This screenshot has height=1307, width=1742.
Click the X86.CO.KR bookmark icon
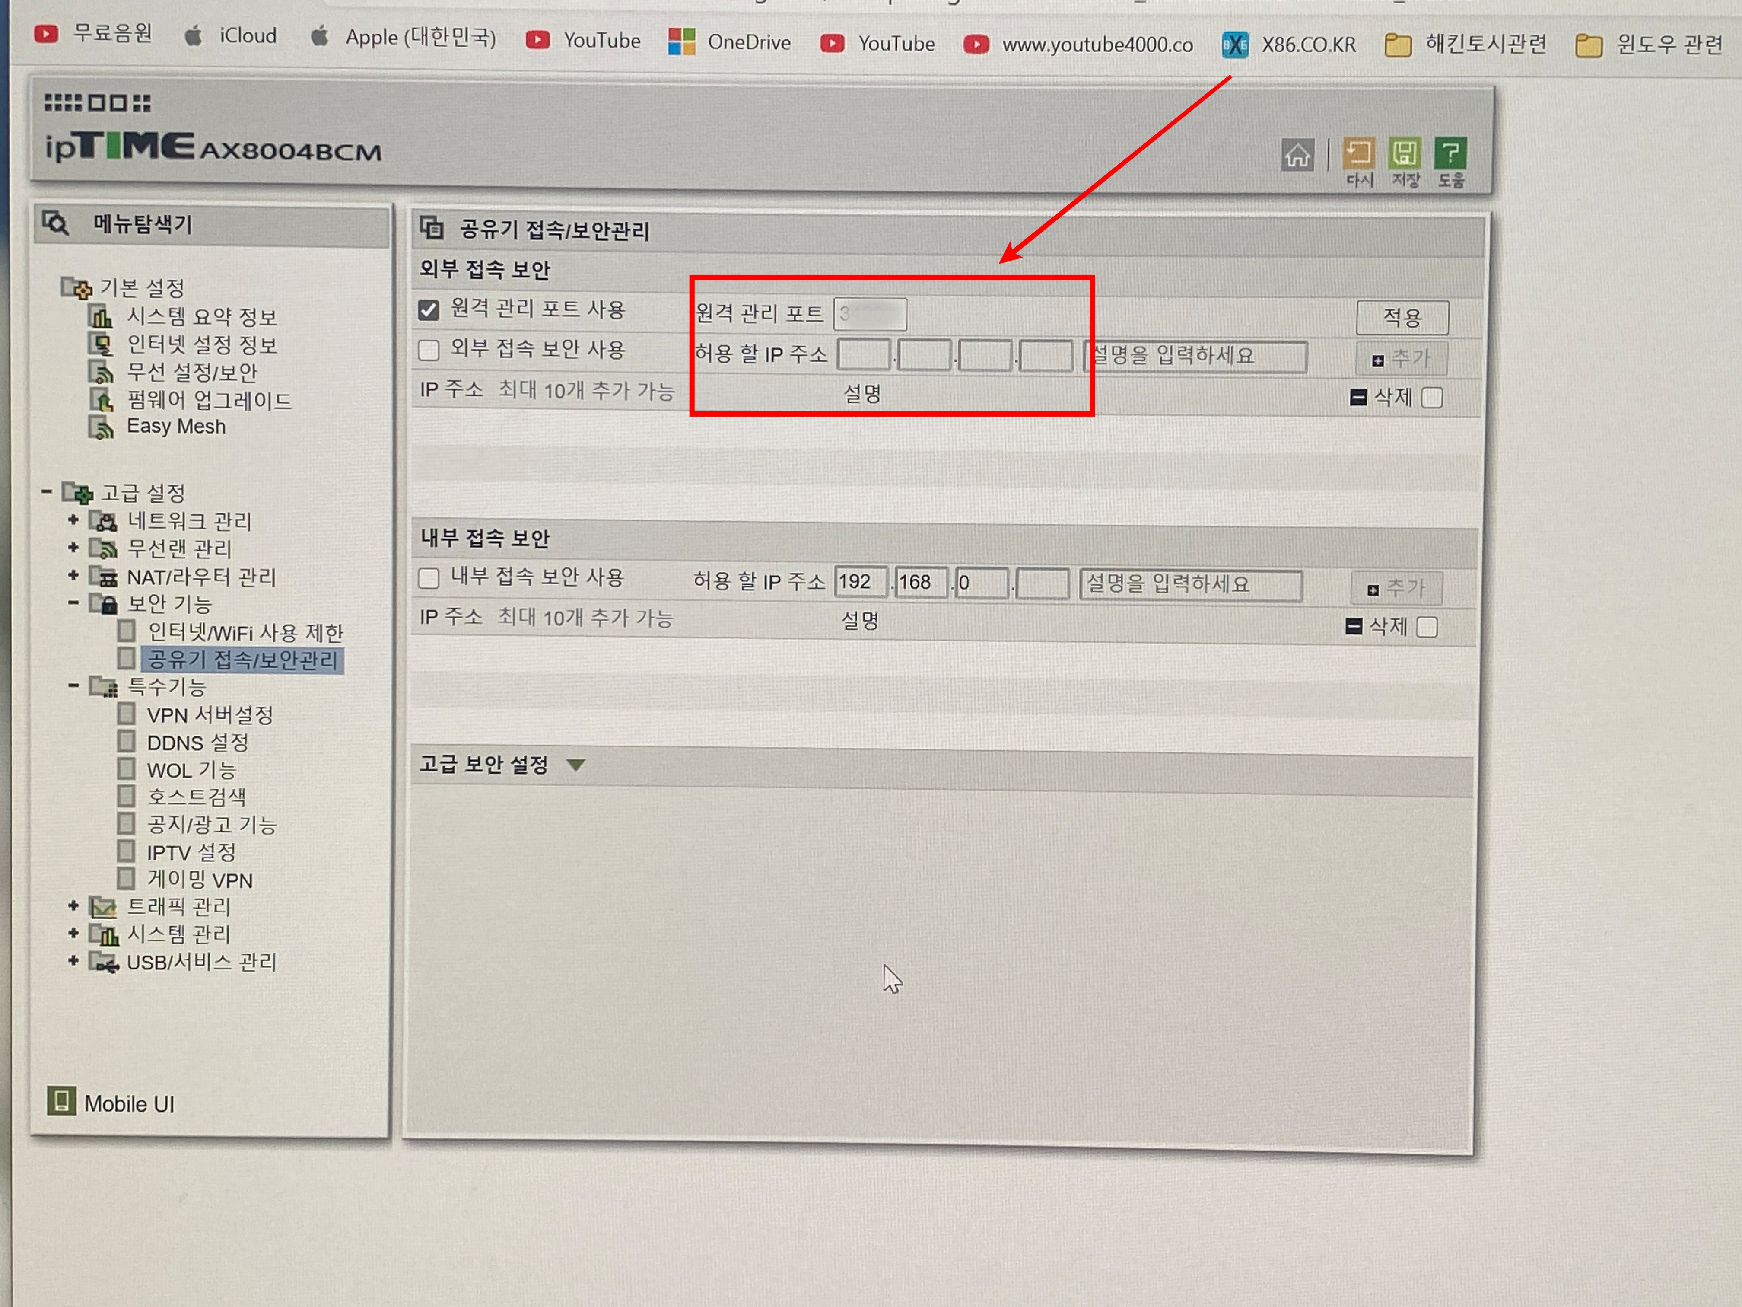1235,45
